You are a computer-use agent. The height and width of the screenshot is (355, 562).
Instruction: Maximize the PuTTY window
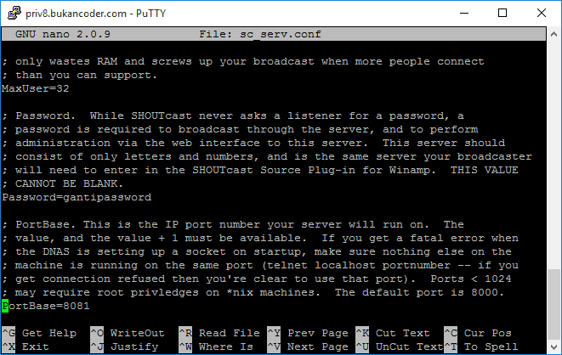tap(502, 13)
